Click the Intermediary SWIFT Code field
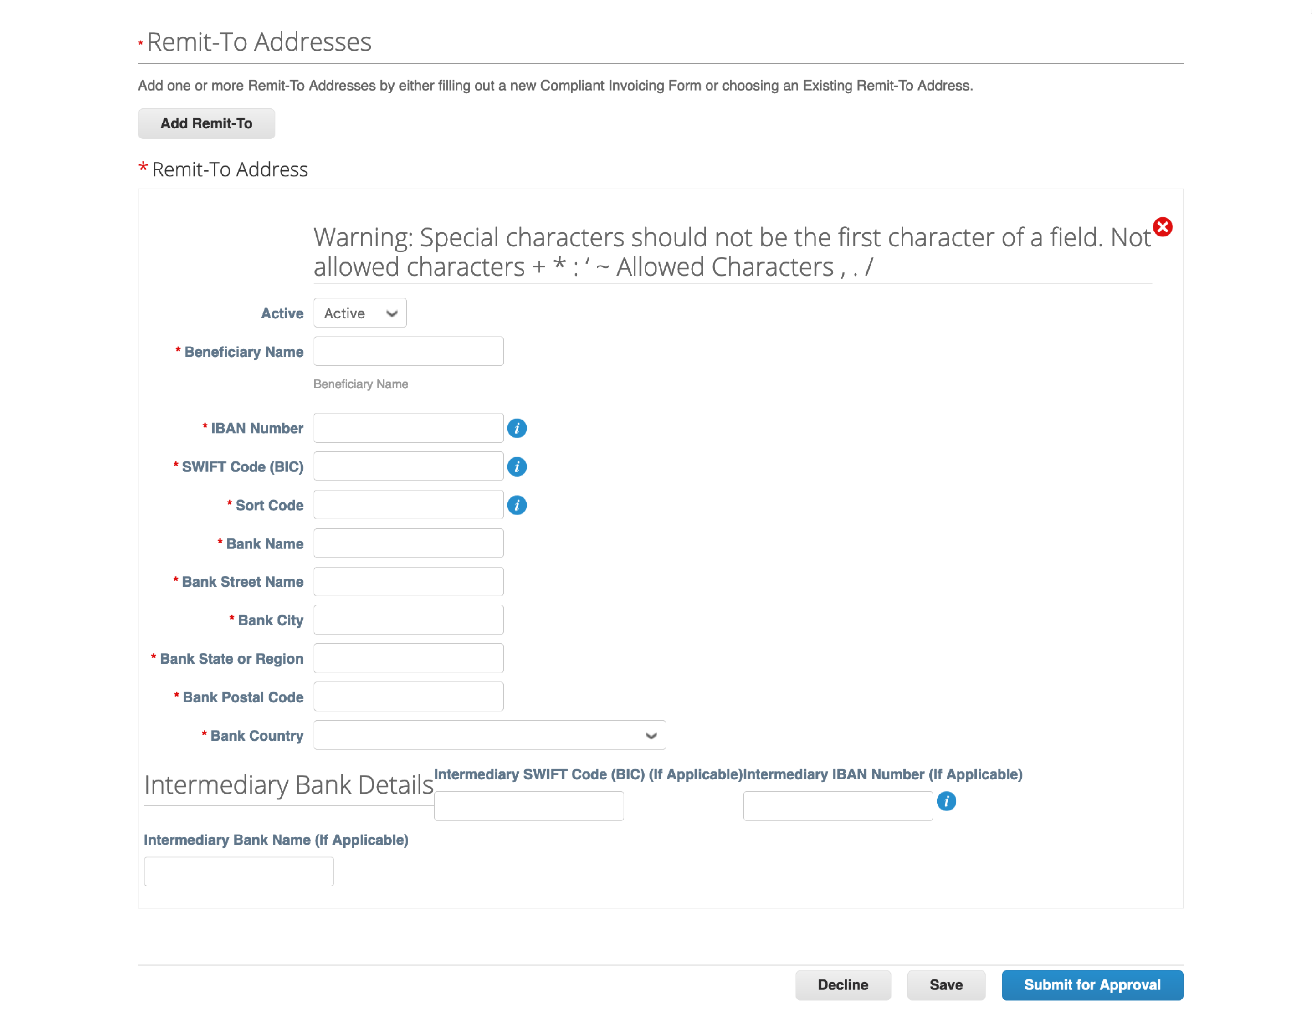Screen dimensions: 1312x1035 528,806
